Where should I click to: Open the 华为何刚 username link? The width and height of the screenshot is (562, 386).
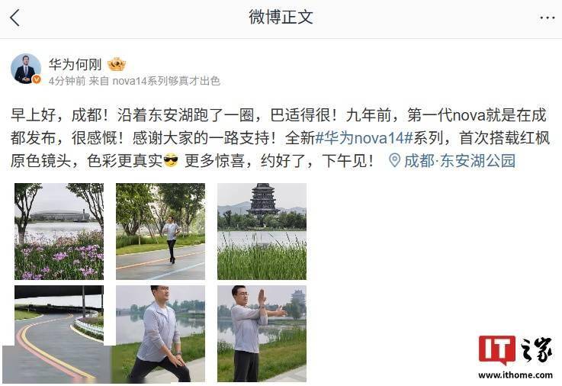tap(75, 65)
